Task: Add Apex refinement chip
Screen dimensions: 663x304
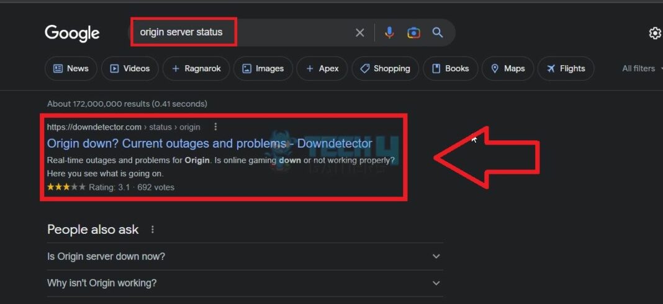Action: tap(322, 68)
